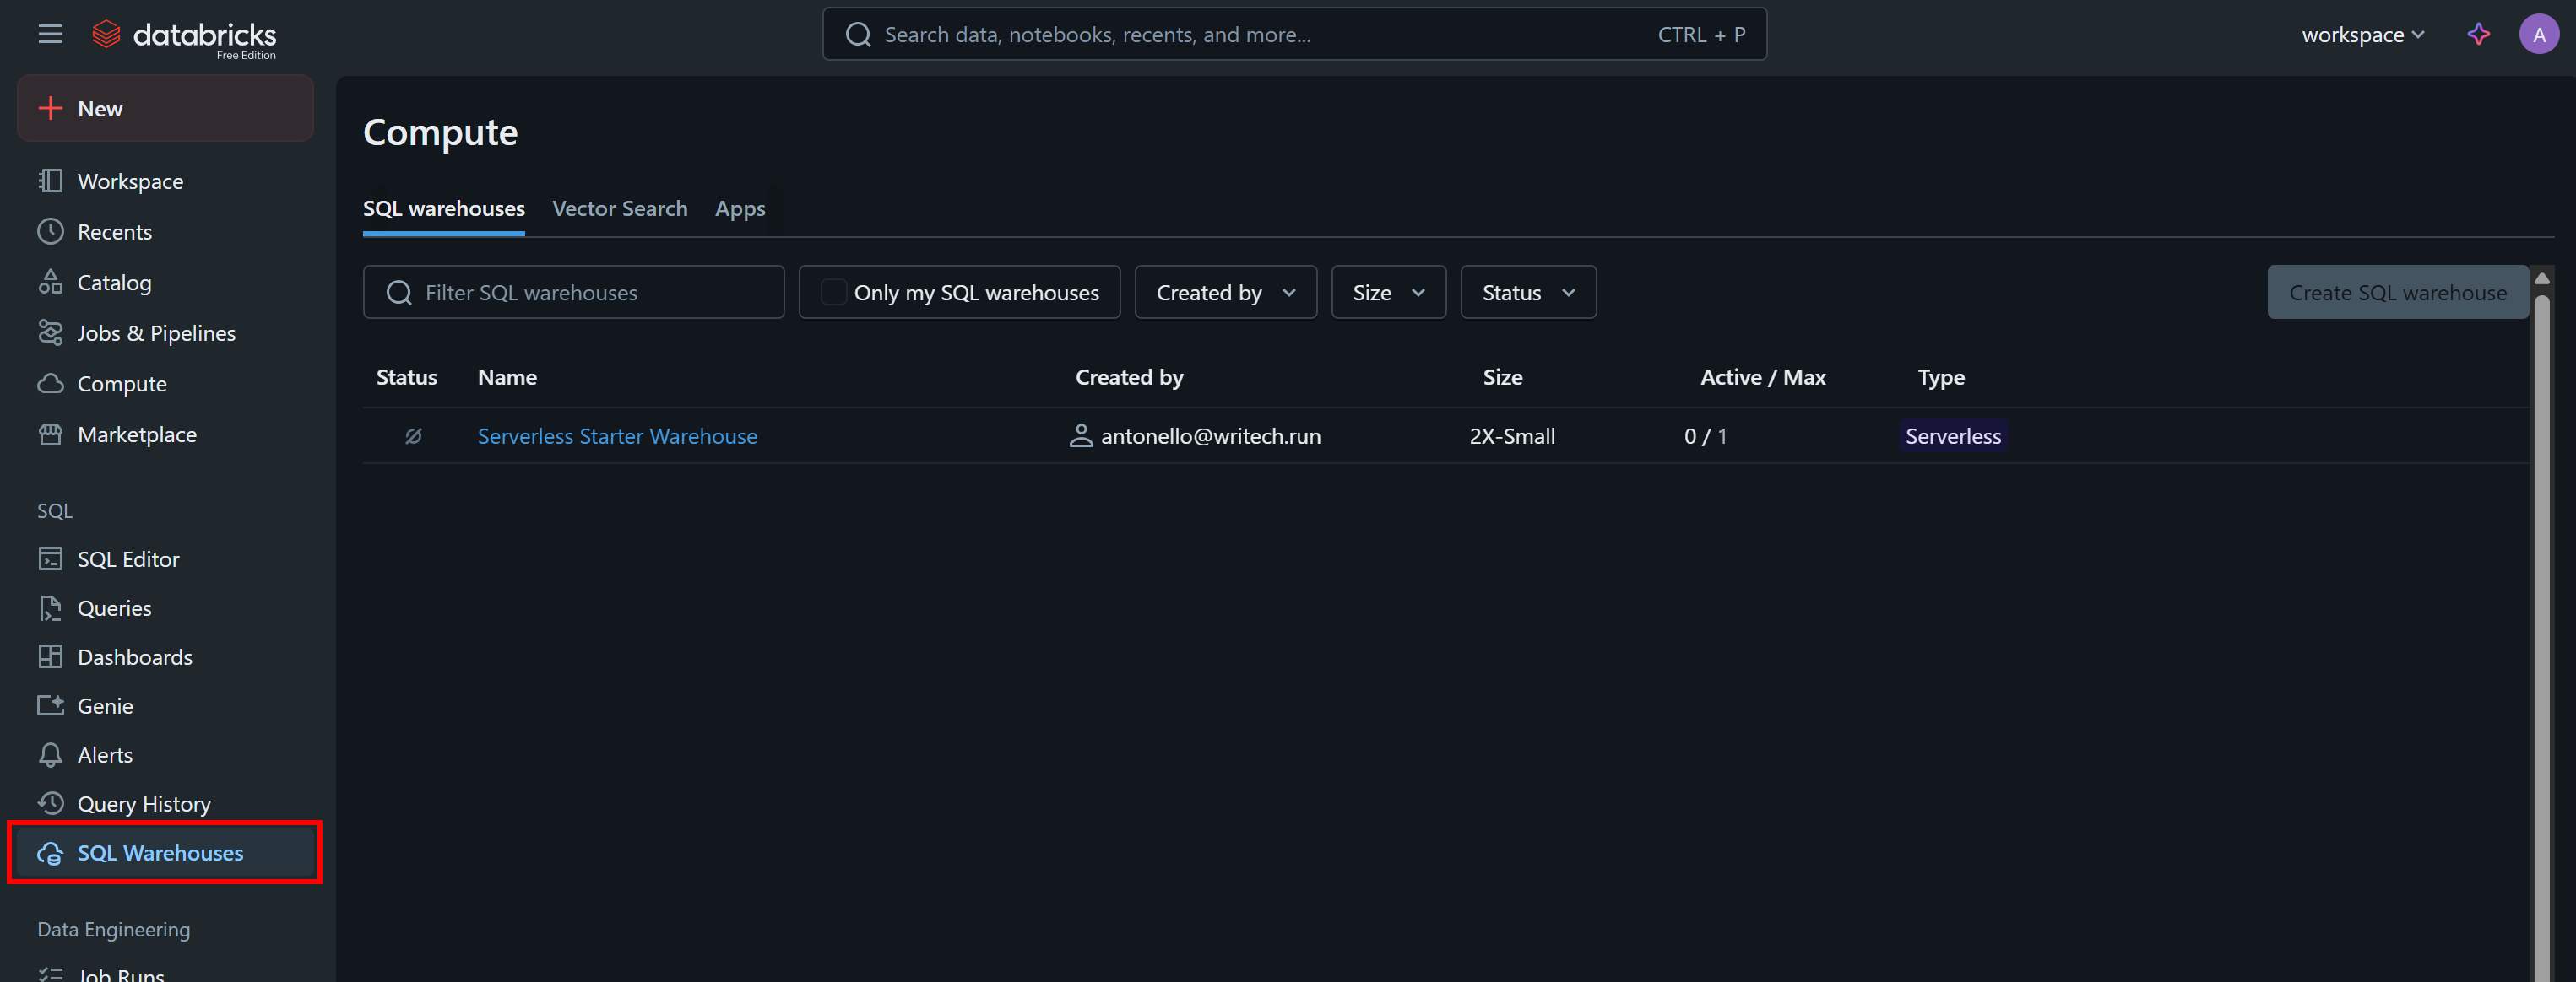Click the Create SQL warehouse button
Image resolution: width=2576 pixels, height=982 pixels.
click(2398, 292)
